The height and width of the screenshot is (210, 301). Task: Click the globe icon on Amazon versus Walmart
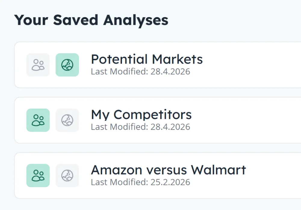(x=67, y=175)
